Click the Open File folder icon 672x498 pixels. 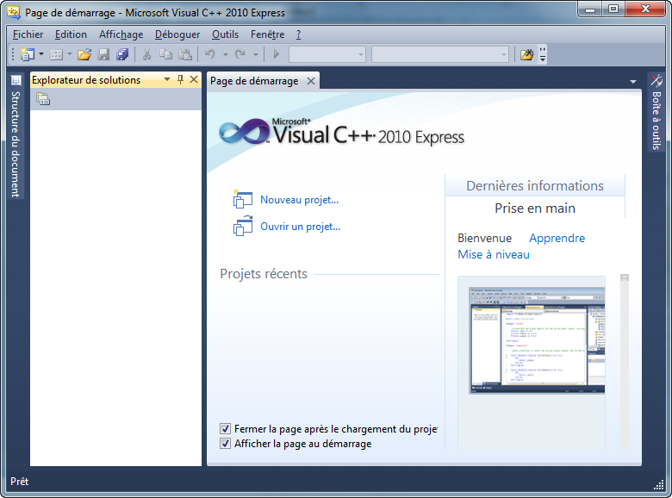pos(84,54)
